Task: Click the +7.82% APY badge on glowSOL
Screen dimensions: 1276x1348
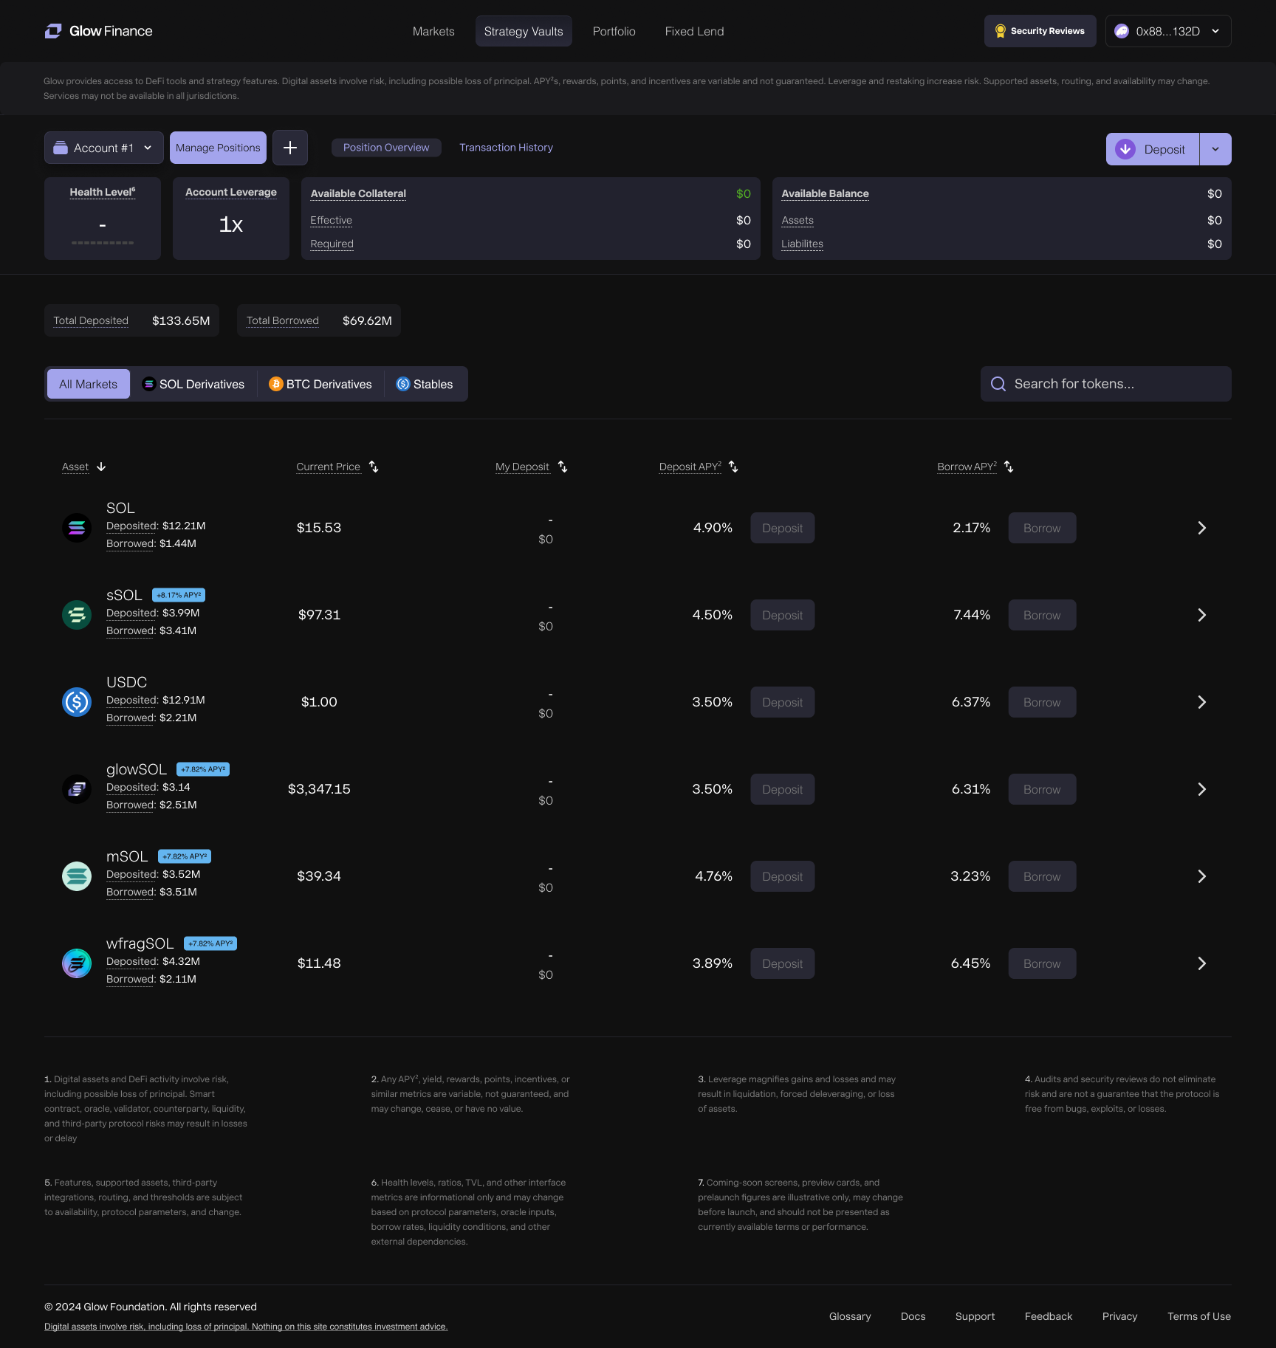Action: (203, 769)
